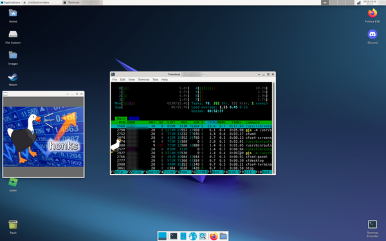Image resolution: width=386 pixels, height=241 pixels.
Task: Select the xfwm4 process row
Action: click(191, 134)
